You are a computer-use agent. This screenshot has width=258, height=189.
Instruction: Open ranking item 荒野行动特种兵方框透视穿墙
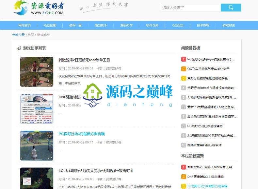coord(212,88)
